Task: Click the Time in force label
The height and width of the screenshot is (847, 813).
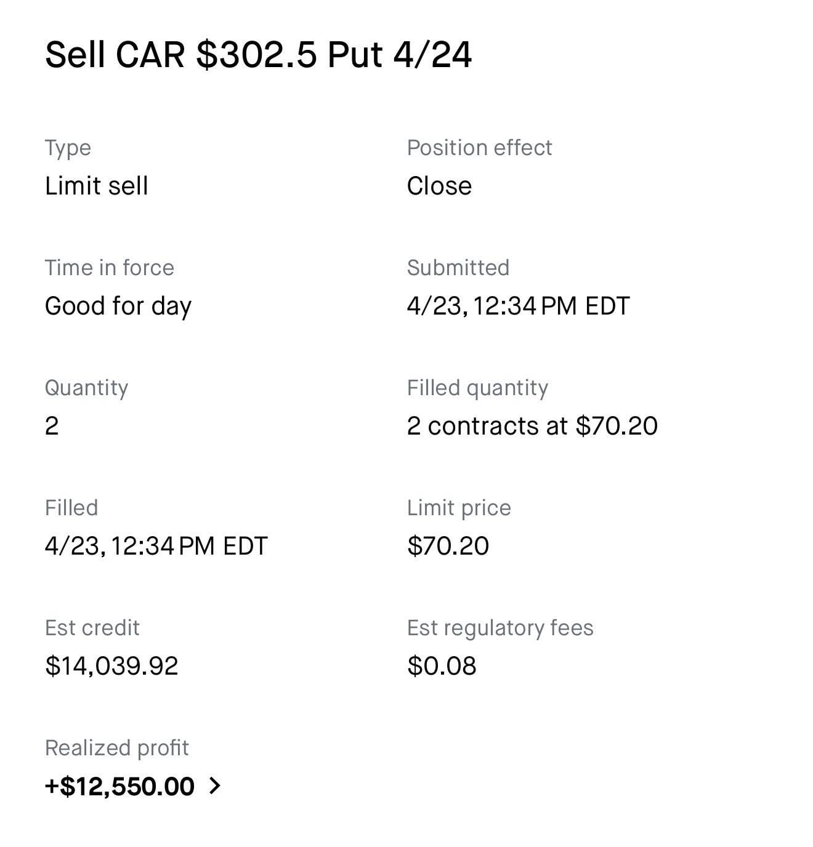Action: click(x=110, y=268)
